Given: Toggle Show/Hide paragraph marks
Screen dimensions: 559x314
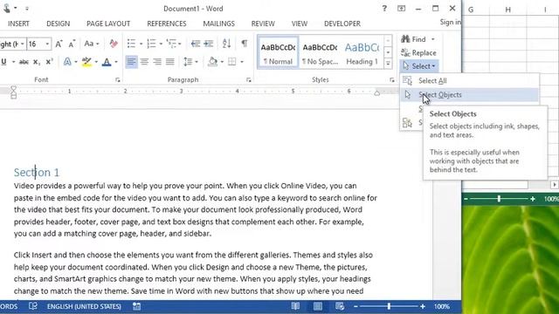Looking at the screenshot, I should click(245, 44).
